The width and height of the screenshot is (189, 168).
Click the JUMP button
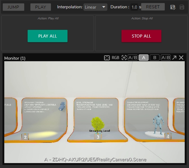13,7
